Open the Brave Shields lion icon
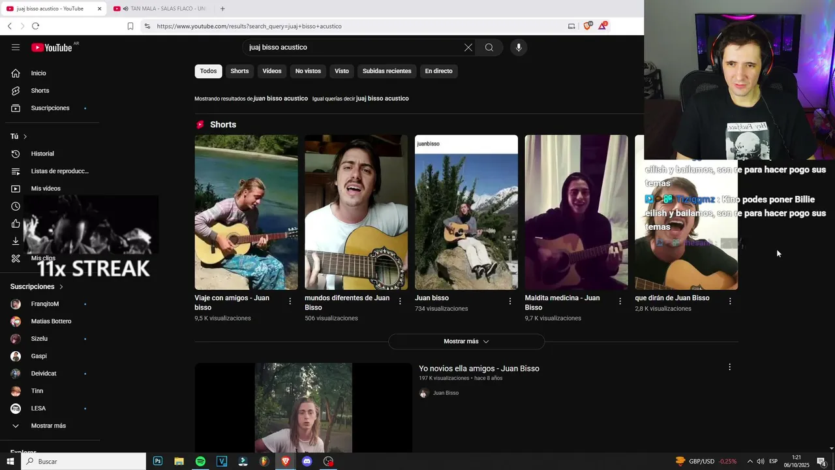 [588, 26]
